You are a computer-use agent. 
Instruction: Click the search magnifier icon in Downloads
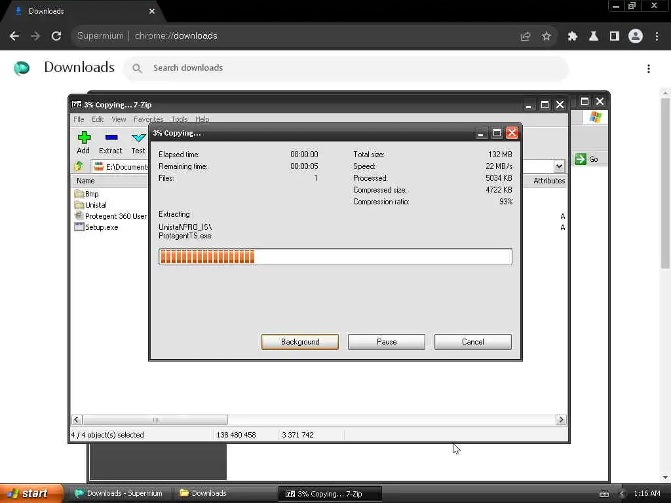[x=137, y=68]
